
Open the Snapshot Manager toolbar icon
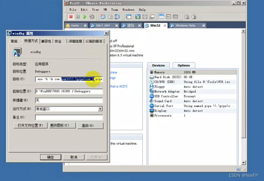pos(117,17)
